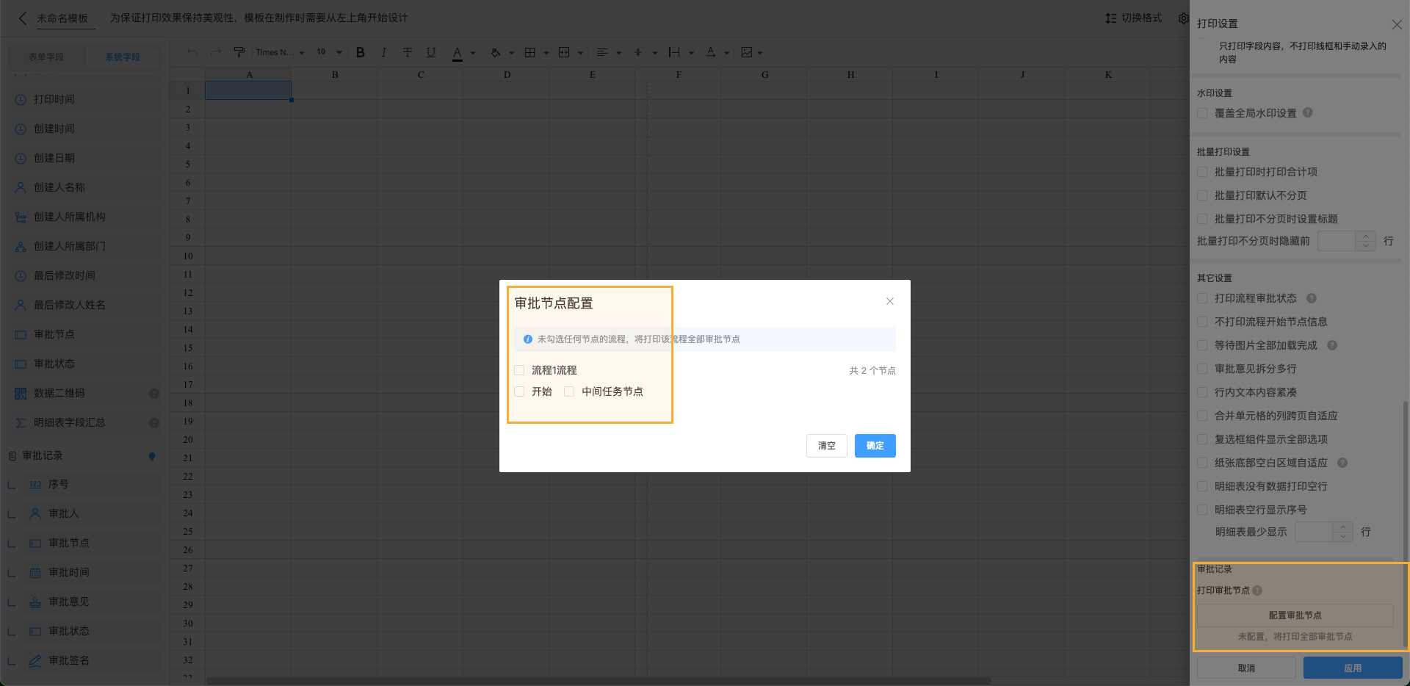Check the 中间任务节点 checkbox

(x=569, y=391)
